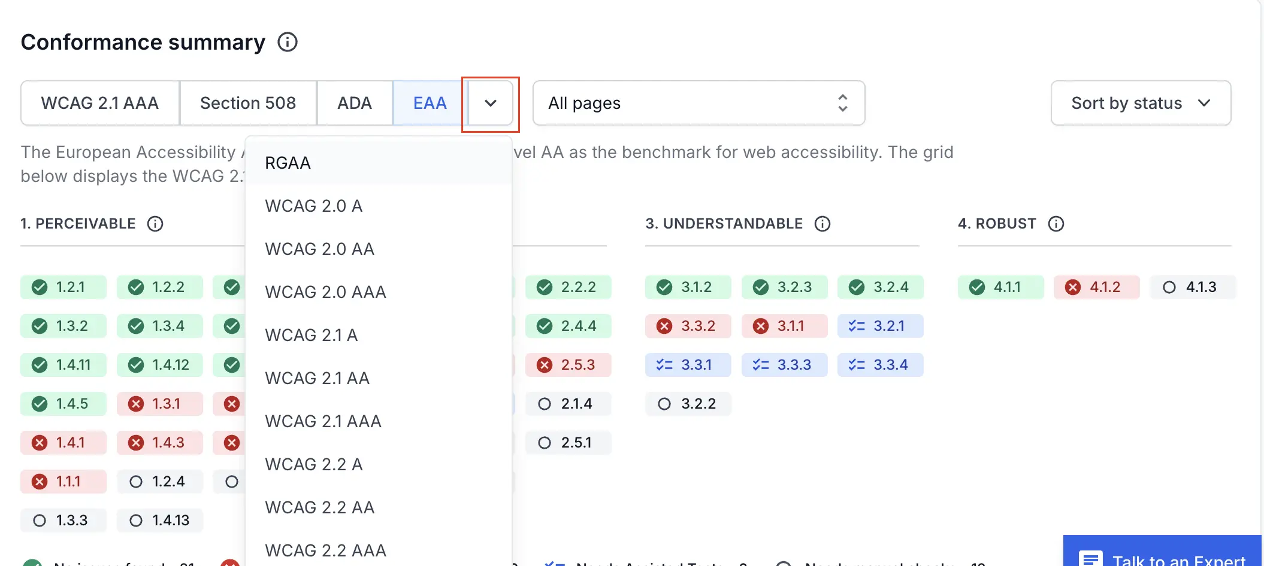
Task: Click the info icon beside 4. ROBUST
Action: (x=1056, y=224)
